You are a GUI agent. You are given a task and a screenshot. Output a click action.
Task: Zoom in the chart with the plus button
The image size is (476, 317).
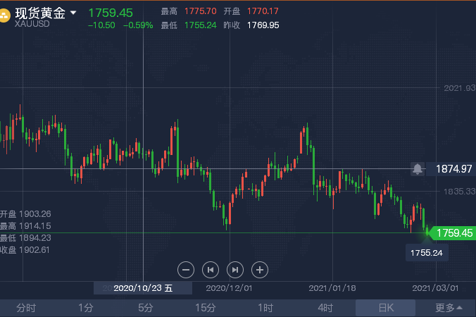point(260,270)
